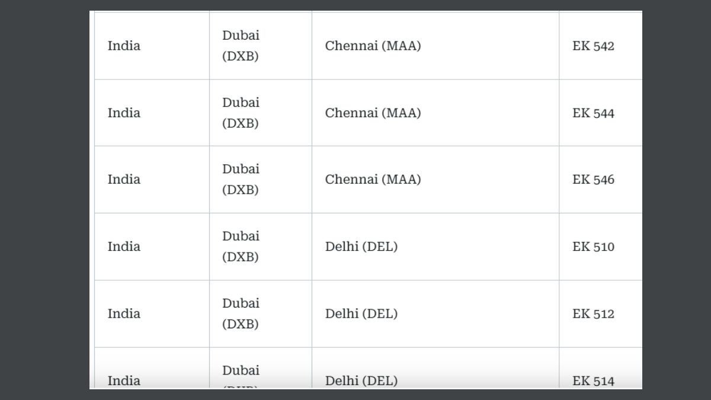Click the EK 514 flight entry
The image size is (711, 400).
click(593, 381)
